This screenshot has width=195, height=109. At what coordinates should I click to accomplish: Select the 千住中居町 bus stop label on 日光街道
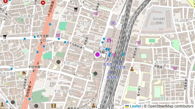tap(34, 69)
